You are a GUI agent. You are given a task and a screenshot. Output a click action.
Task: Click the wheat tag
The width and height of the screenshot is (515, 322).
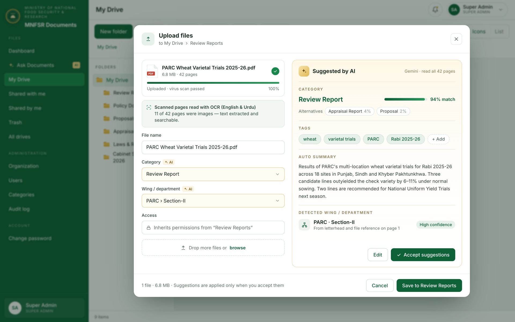pos(310,139)
